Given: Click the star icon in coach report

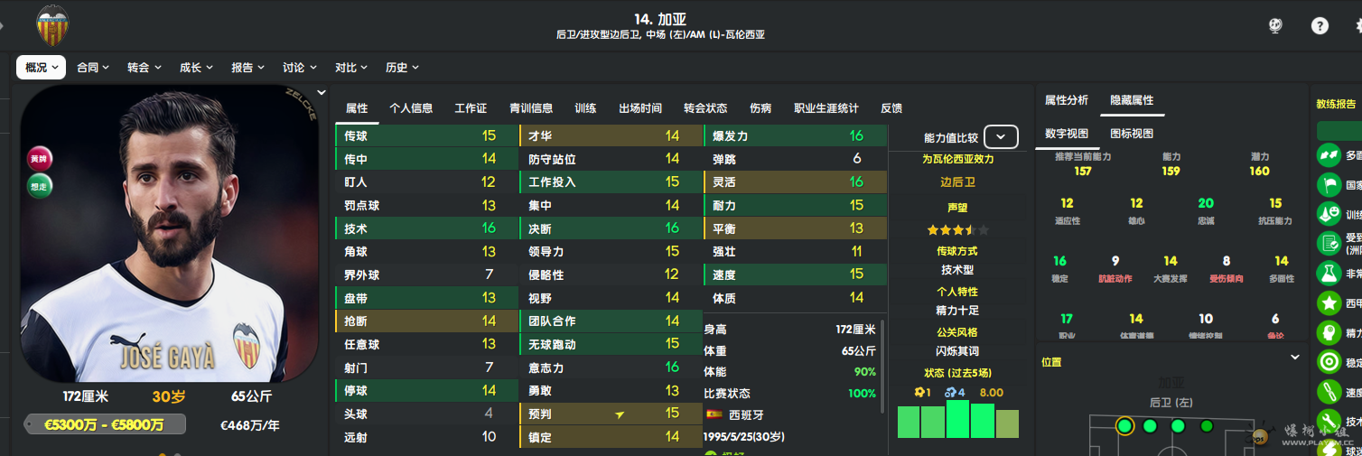Looking at the screenshot, I should point(1328,302).
